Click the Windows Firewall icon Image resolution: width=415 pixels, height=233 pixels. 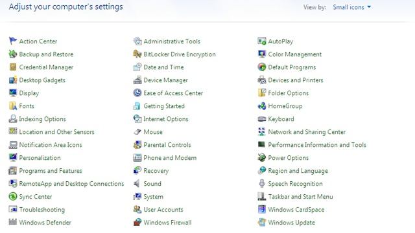click(137, 222)
